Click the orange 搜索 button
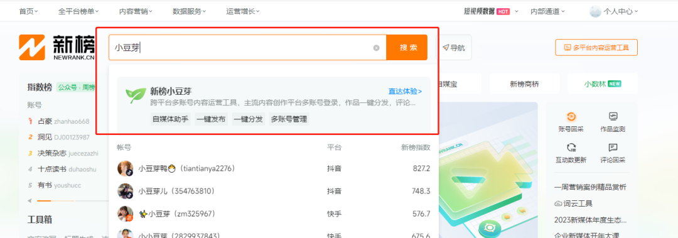 [407, 48]
